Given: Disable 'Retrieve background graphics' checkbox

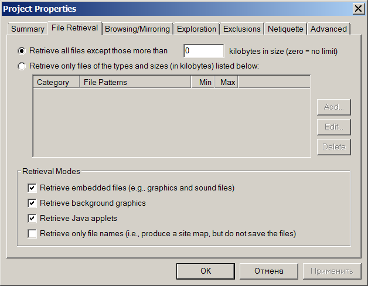Looking at the screenshot, I should click(32, 203).
